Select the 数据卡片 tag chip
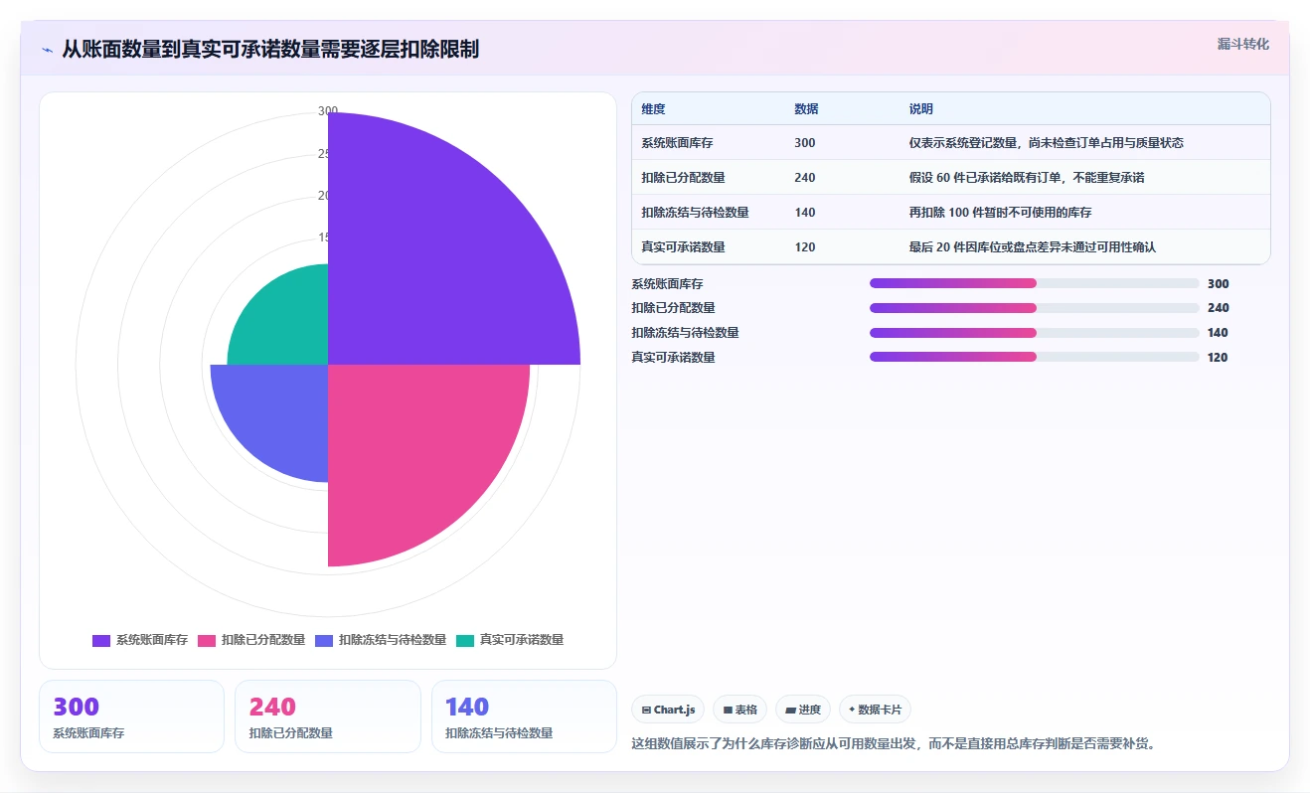Image resolution: width=1310 pixels, height=793 pixels. (x=875, y=710)
